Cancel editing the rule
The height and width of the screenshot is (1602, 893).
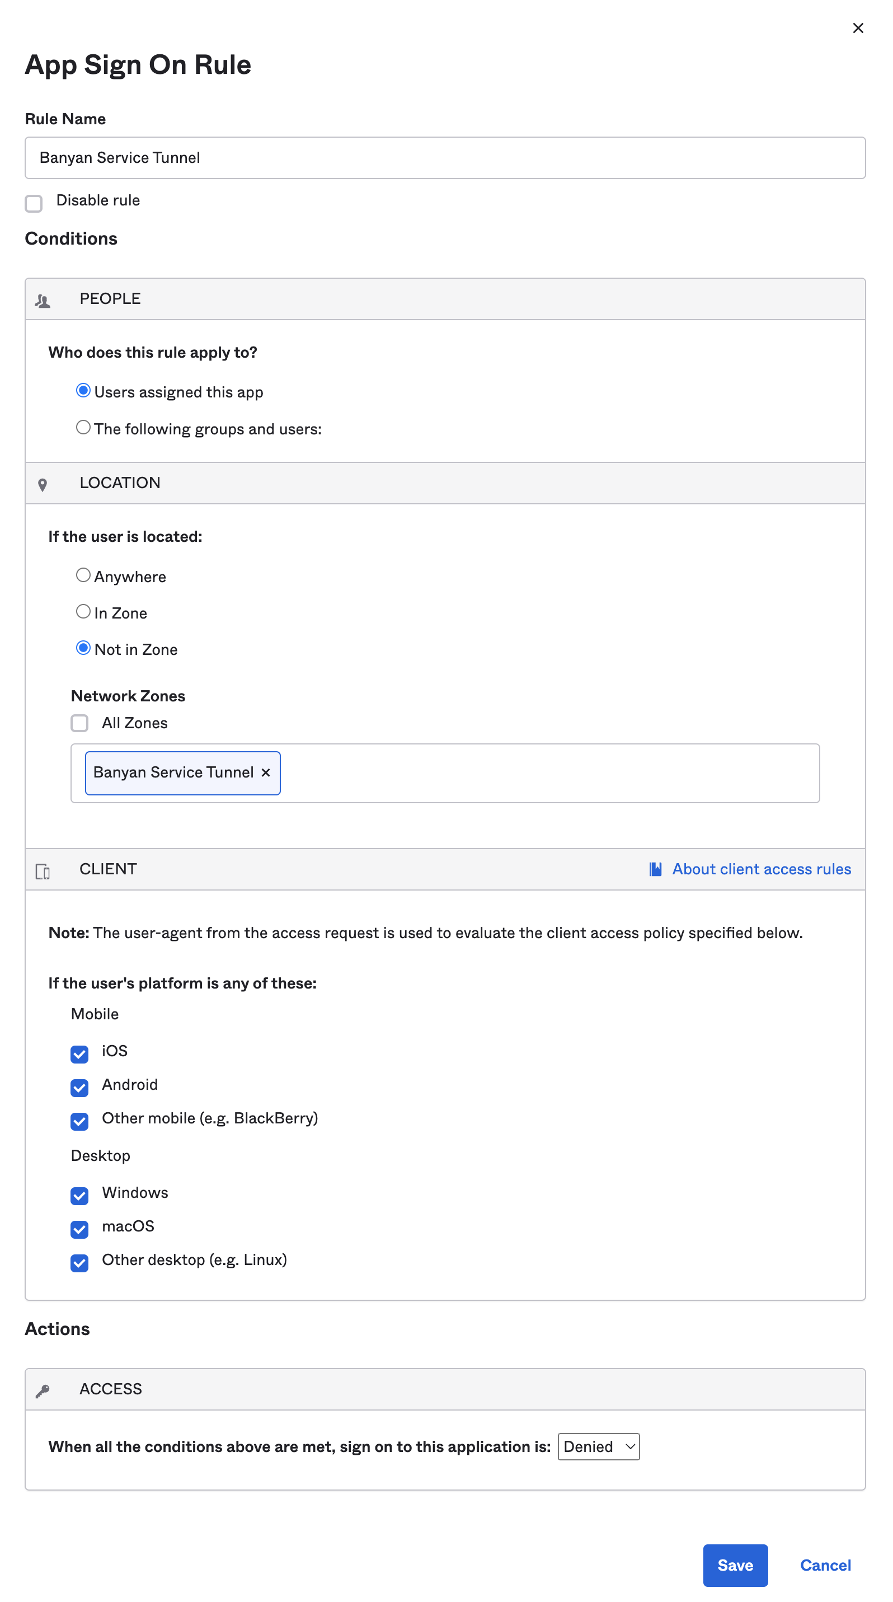(x=825, y=1564)
